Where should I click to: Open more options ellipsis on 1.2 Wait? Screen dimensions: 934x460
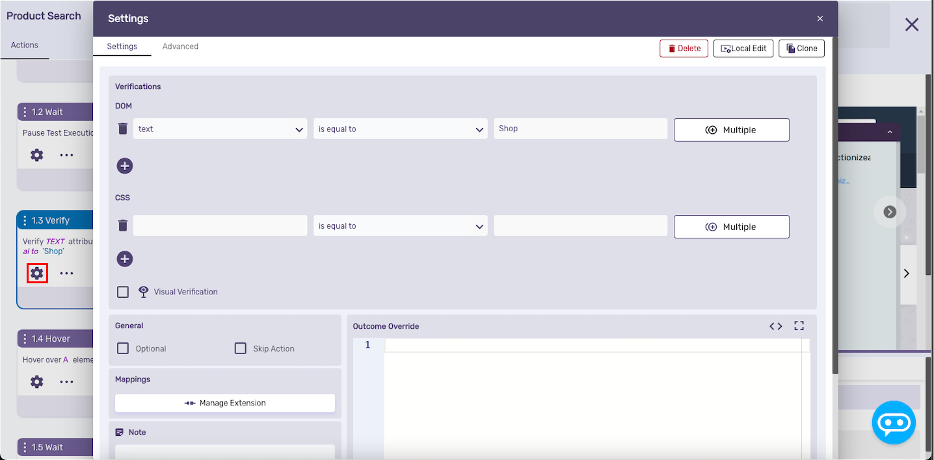(x=67, y=155)
